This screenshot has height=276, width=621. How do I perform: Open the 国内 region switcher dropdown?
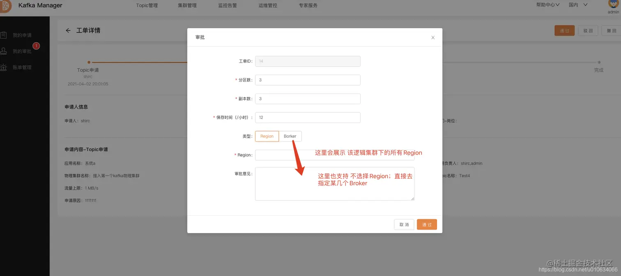pyautogui.click(x=577, y=5)
